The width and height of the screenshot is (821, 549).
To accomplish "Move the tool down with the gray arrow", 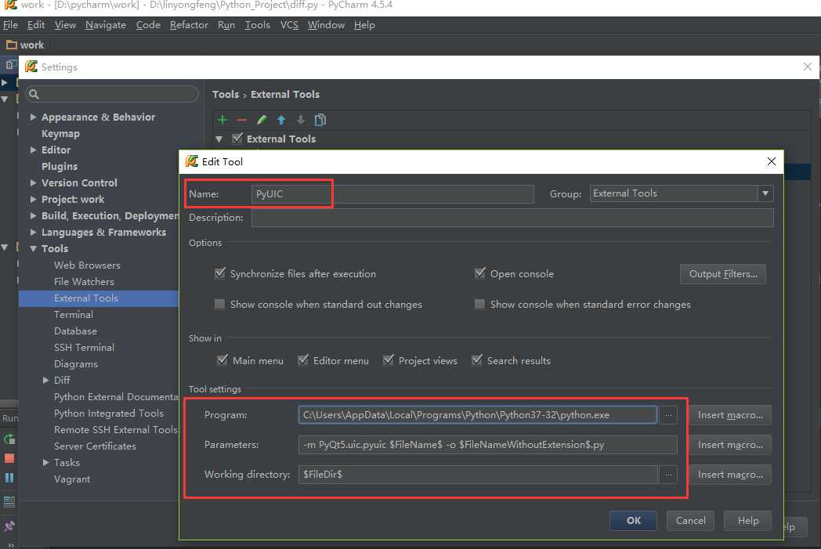I will coord(301,120).
